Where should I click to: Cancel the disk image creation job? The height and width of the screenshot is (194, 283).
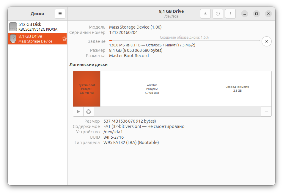(x=267, y=41)
